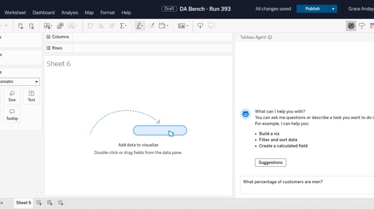The image size is (374, 210).
Task: Click the Text button on Marks card
Action: [32, 96]
